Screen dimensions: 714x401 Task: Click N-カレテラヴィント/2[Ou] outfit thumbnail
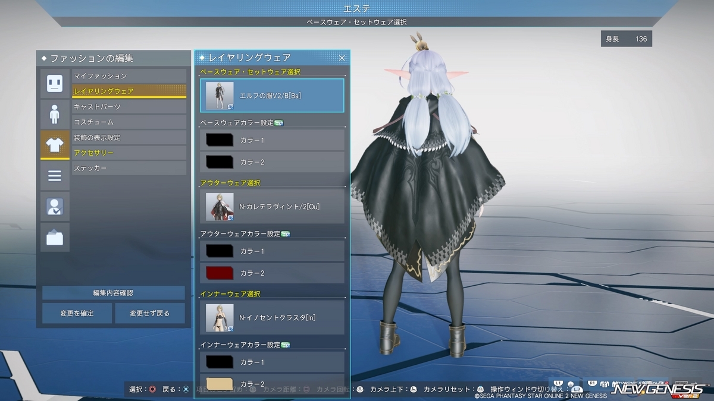pos(220,207)
